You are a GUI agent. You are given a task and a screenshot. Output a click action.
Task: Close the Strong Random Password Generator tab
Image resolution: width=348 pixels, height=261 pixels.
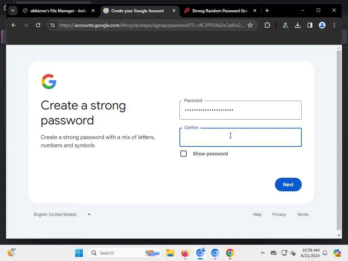click(255, 11)
